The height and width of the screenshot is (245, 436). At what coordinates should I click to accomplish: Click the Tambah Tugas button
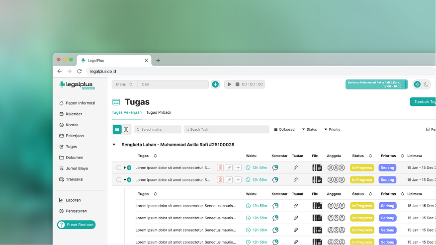(423, 102)
